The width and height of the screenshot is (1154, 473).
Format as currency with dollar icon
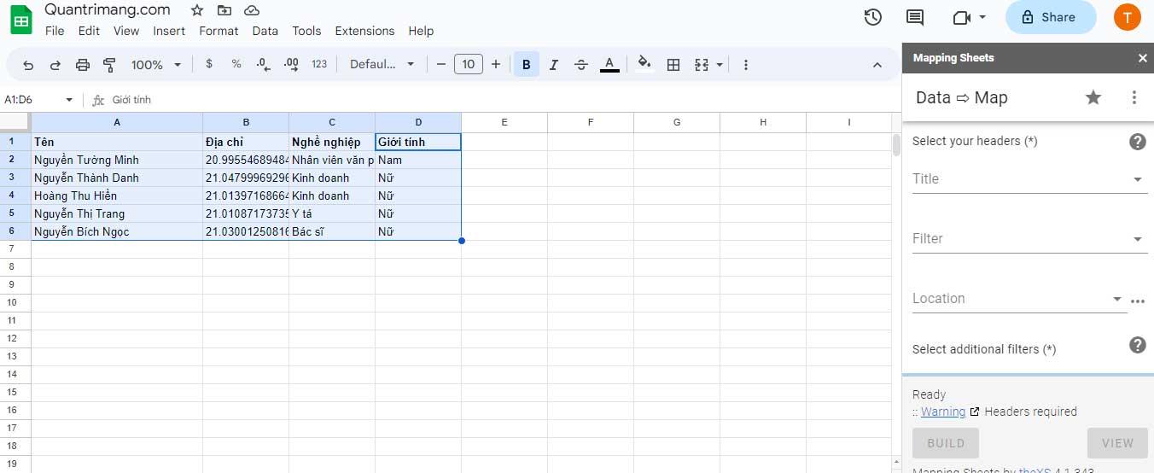click(209, 64)
